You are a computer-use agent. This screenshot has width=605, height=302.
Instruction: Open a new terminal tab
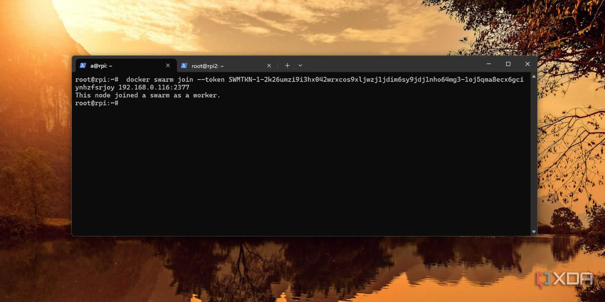[x=287, y=65]
